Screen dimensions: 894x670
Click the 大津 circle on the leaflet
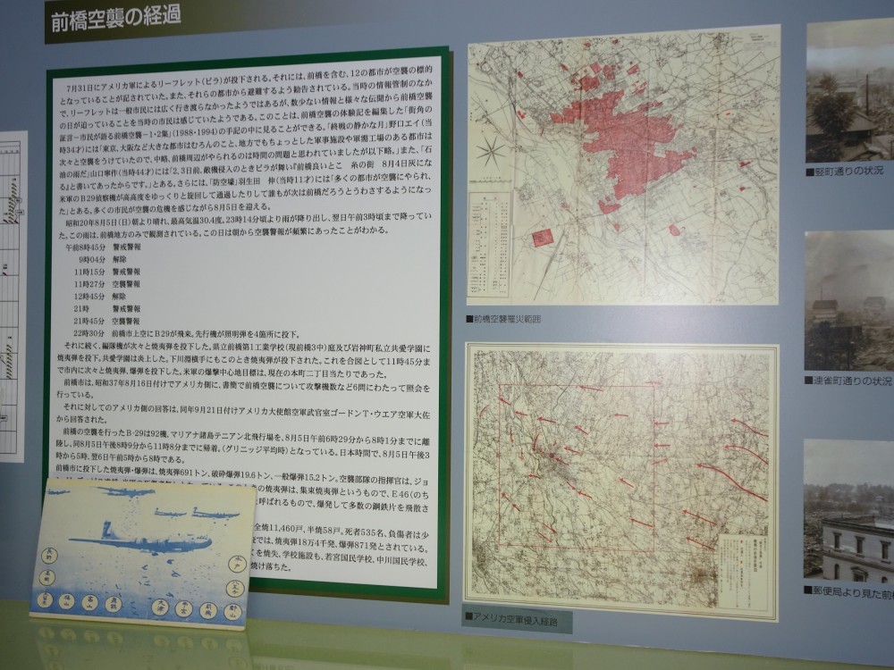tap(160, 607)
